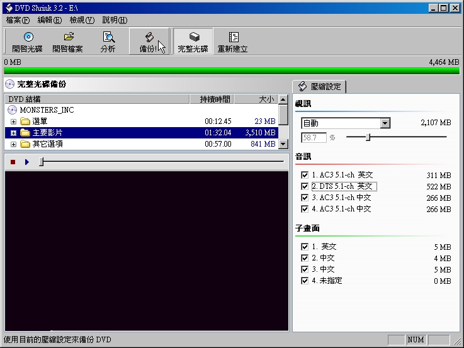The height and width of the screenshot is (348, 464).
Task: Click the 522 MB audio size value
Action: coord(439,187)
